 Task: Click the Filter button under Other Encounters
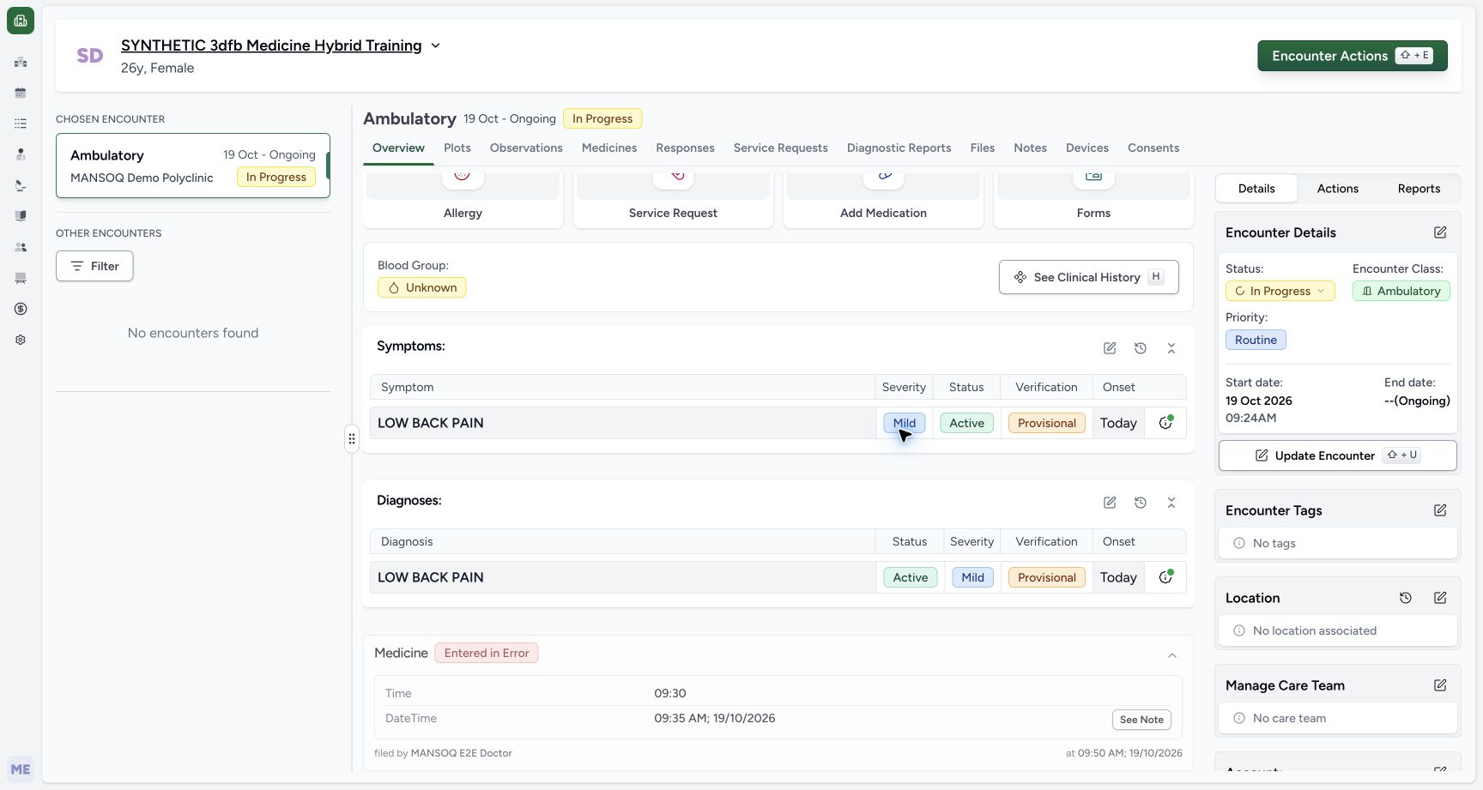click(94, 266)
